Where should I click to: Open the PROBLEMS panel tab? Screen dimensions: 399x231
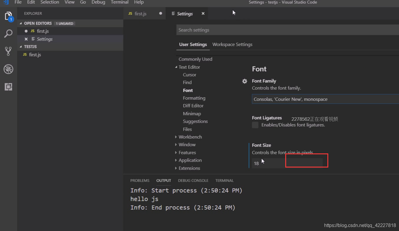(140, 180)
